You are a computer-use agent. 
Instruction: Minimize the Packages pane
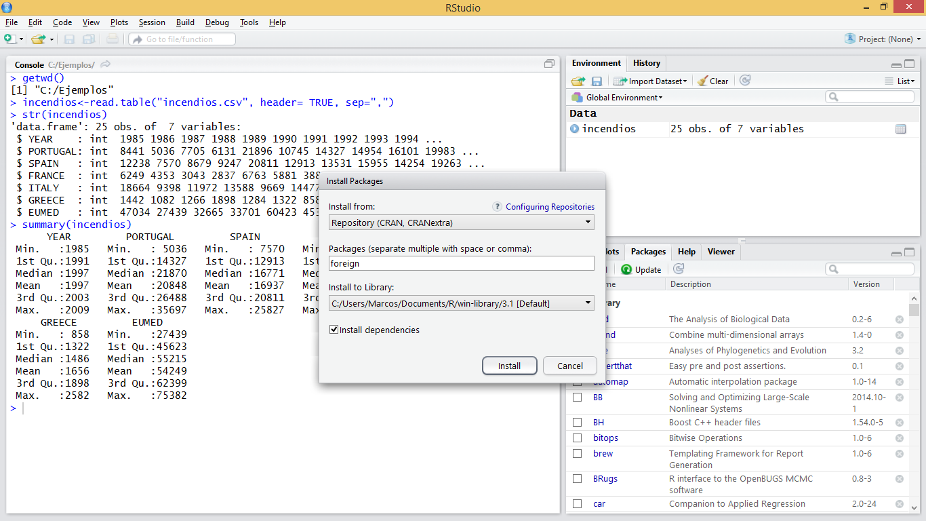tap(896, 253)
